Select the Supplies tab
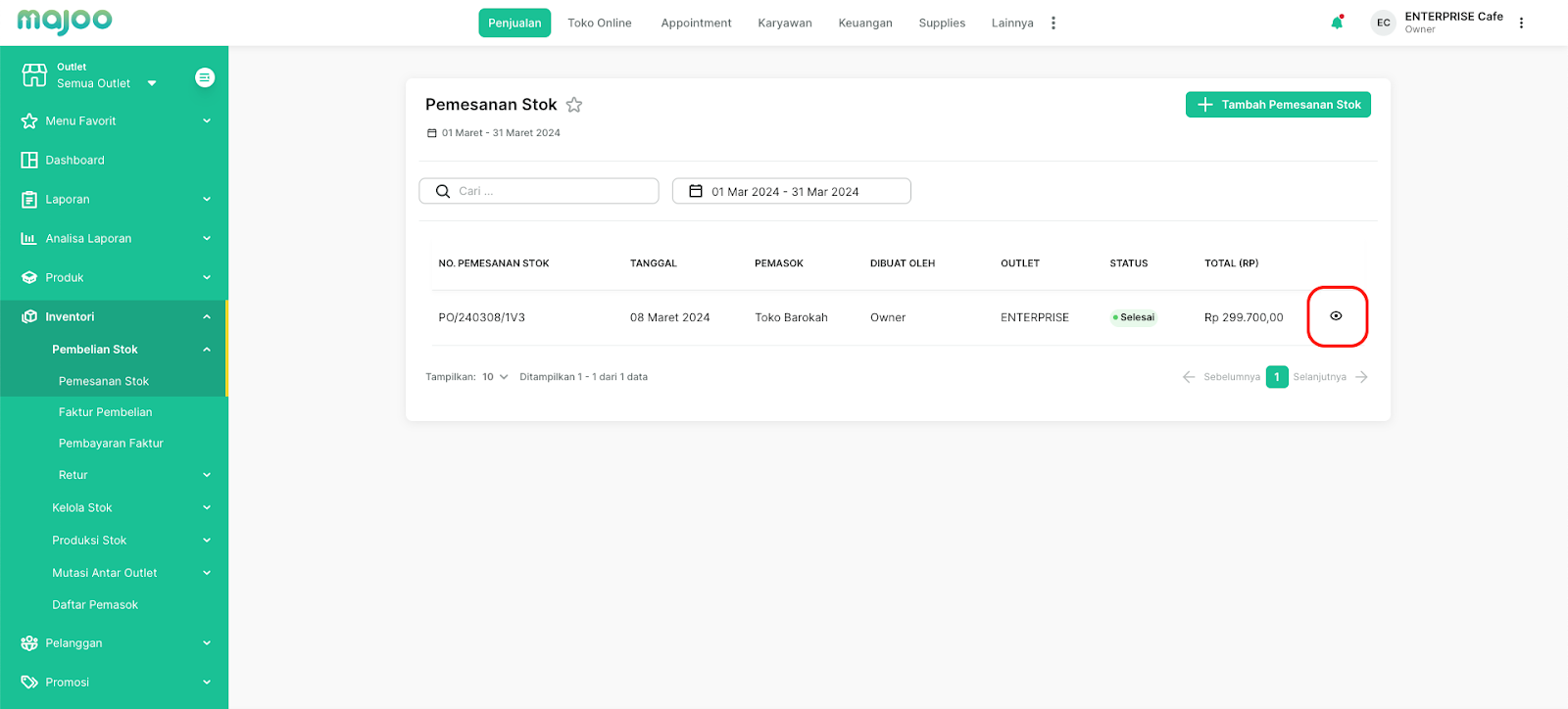 click(x=942, y=23)
